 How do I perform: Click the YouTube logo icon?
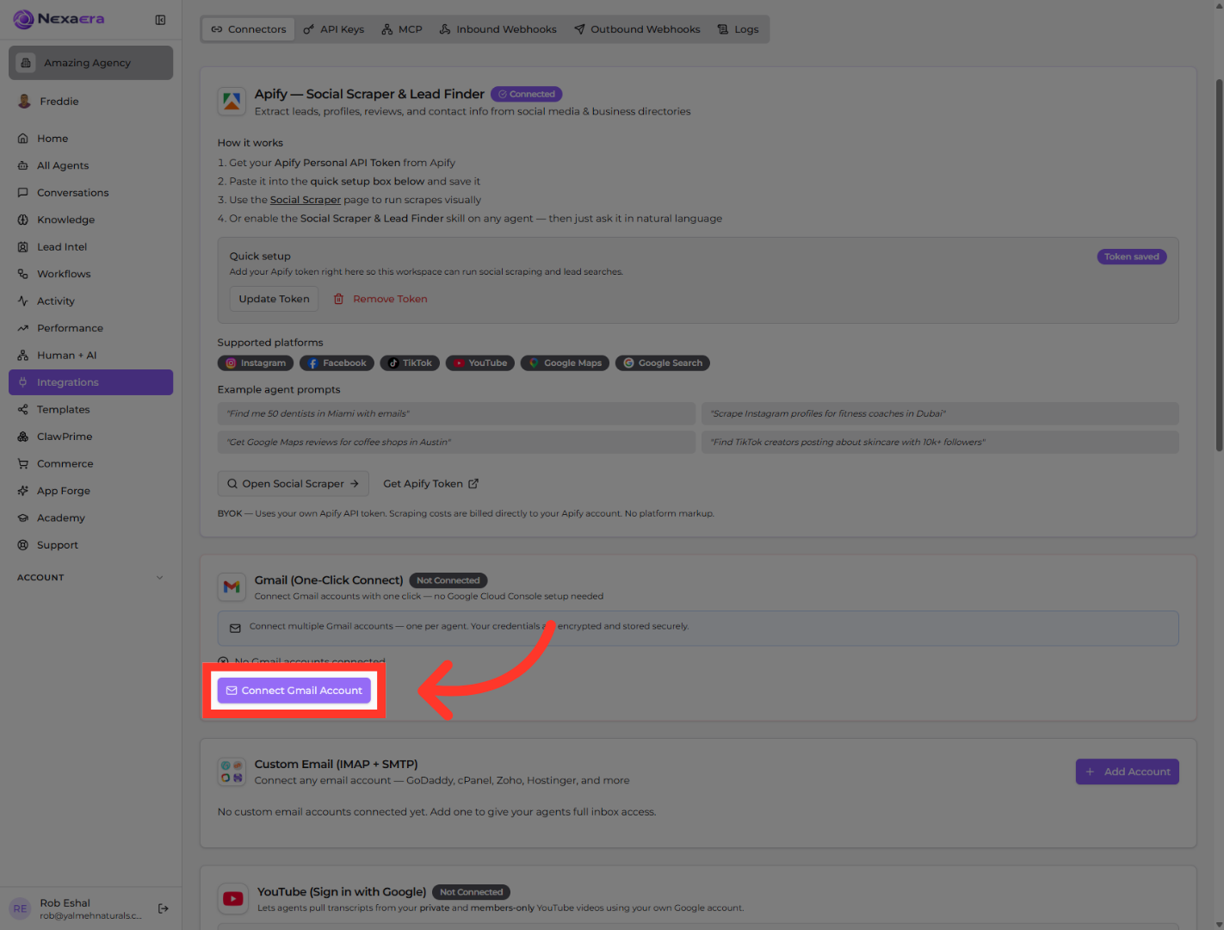tap(232, 899)
